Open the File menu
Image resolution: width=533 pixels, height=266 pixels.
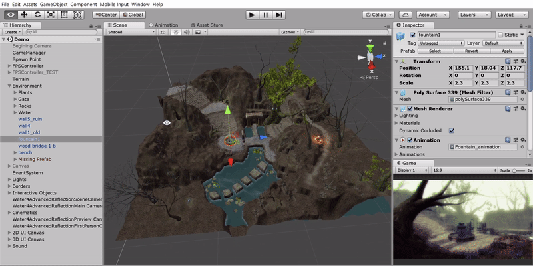(x=5, y=5)
